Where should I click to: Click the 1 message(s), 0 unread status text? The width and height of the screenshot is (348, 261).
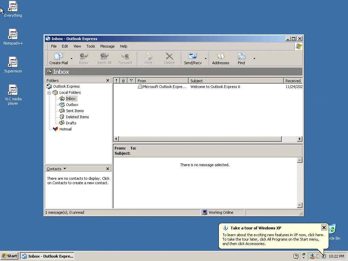[65, 212]
